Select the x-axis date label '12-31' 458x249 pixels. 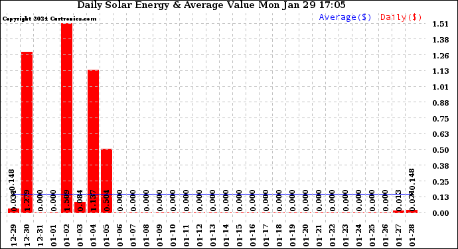pos(40,235)
